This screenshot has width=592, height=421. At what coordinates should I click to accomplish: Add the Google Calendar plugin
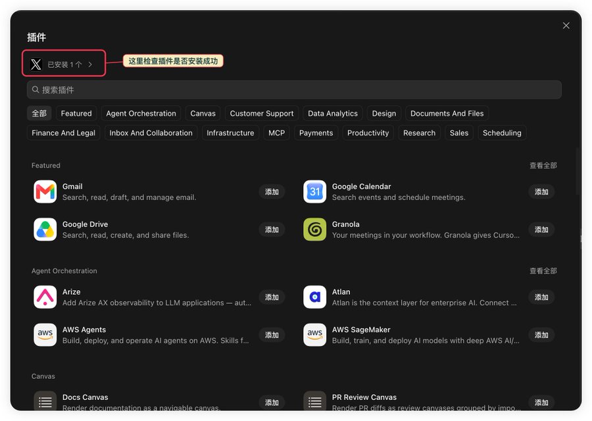[x=541, y=192]
